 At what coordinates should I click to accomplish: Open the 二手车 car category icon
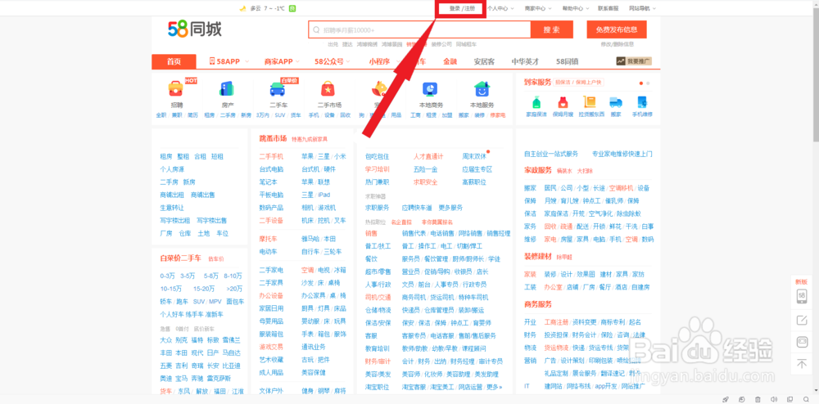[x=278, y=89]
